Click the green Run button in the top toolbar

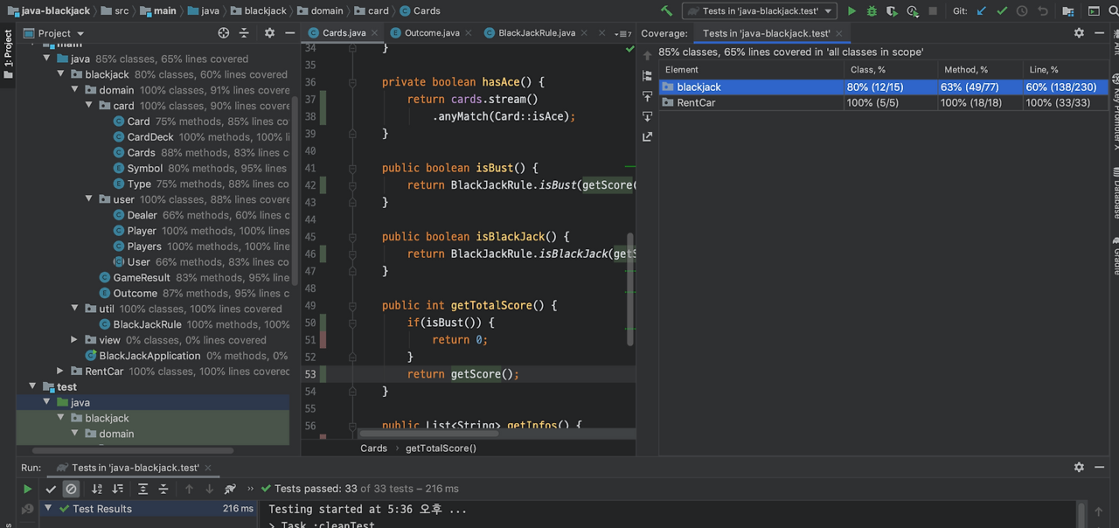tap(851, 11)
